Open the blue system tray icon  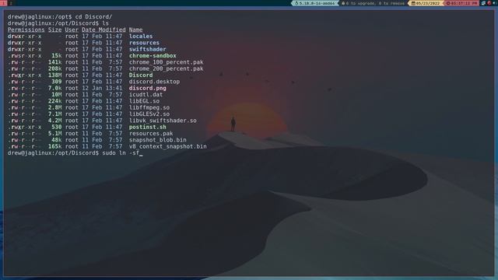point(483,3)
